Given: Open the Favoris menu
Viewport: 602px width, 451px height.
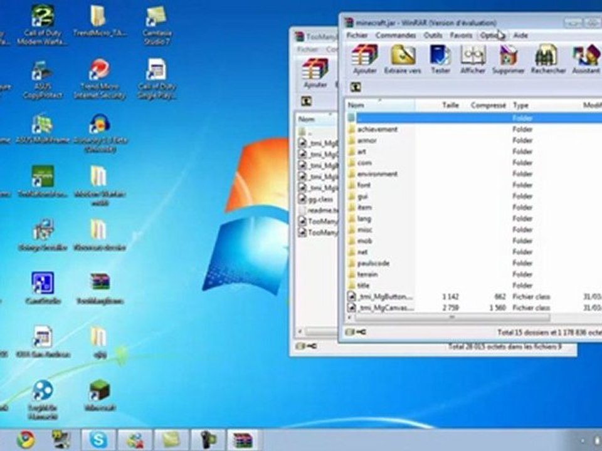Looking at the screenshot, I should (x=461, y=35).
